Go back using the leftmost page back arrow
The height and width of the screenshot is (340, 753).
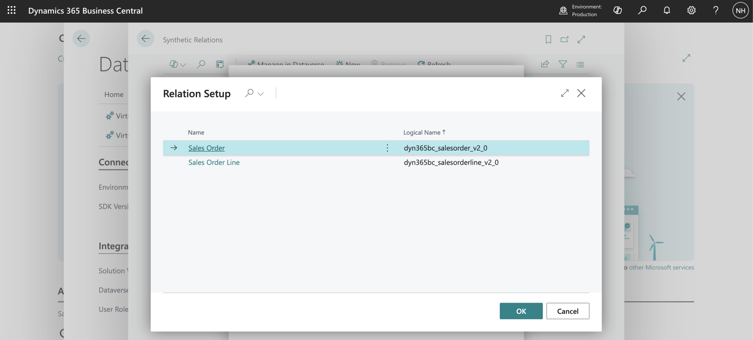tap(81, 38)
